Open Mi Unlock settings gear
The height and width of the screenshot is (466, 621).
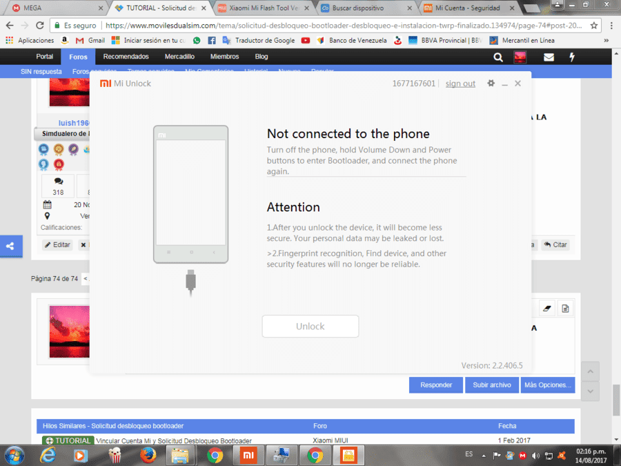click(x=491, y=84)
